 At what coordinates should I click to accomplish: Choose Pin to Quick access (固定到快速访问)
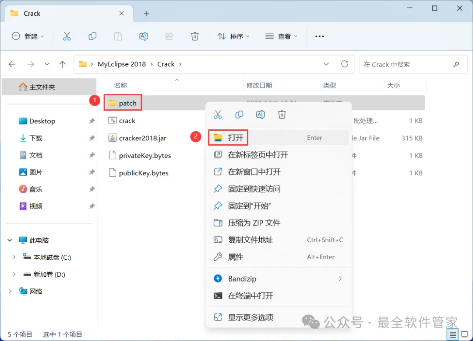pyautogui.click(x=279, y=189)
